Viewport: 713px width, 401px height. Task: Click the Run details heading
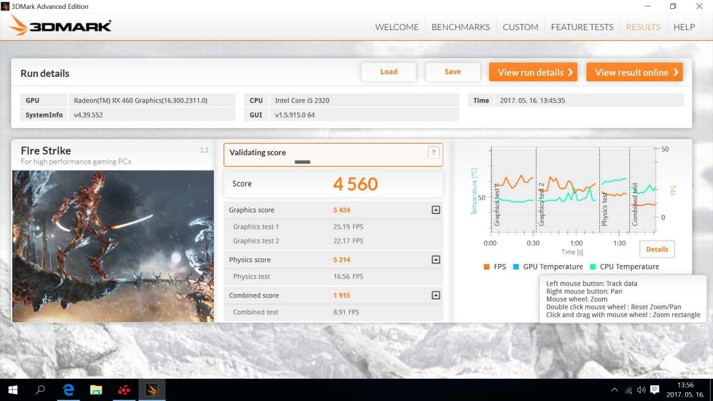tap(45, 74)
